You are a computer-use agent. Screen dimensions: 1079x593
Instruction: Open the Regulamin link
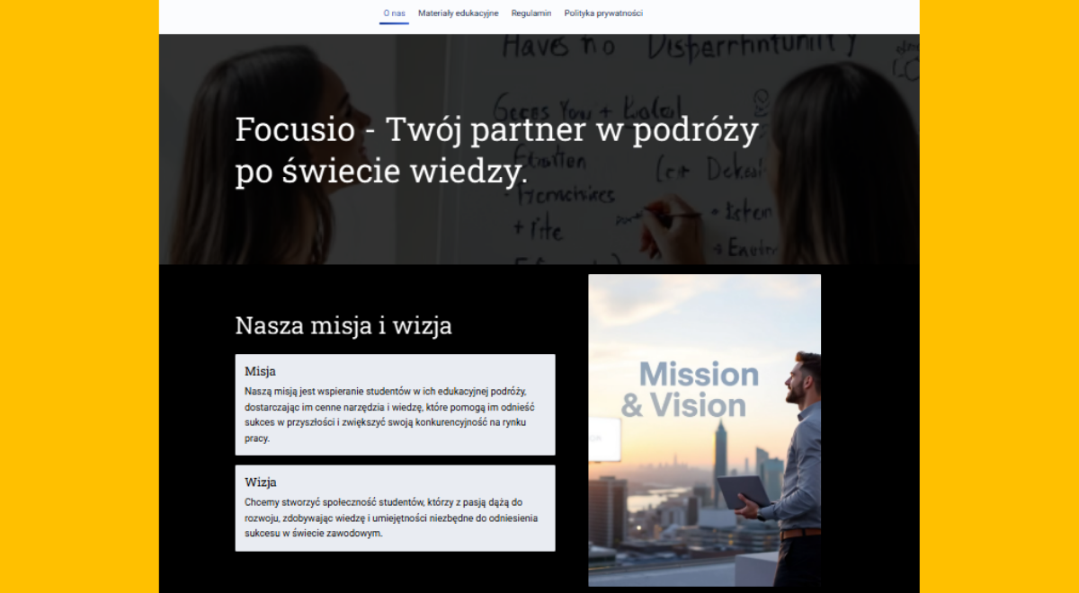531,13
